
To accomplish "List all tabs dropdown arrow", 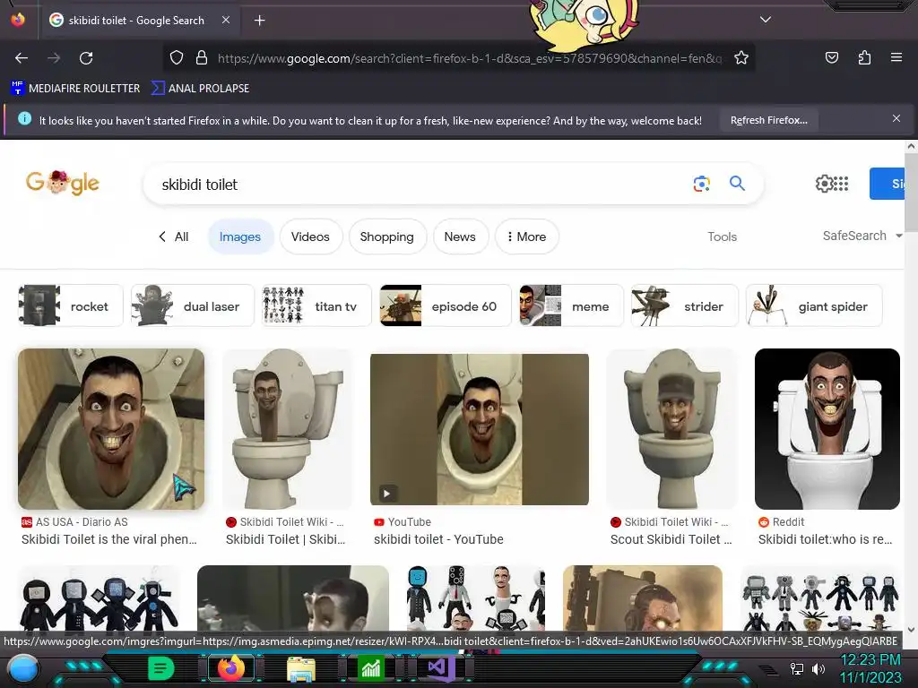I will (766, 20).
